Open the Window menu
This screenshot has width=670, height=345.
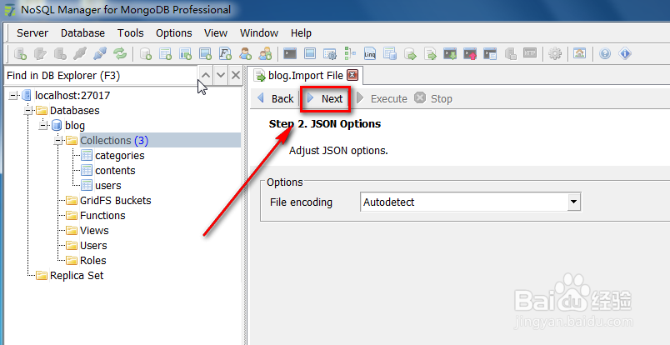tap(259, 33)
